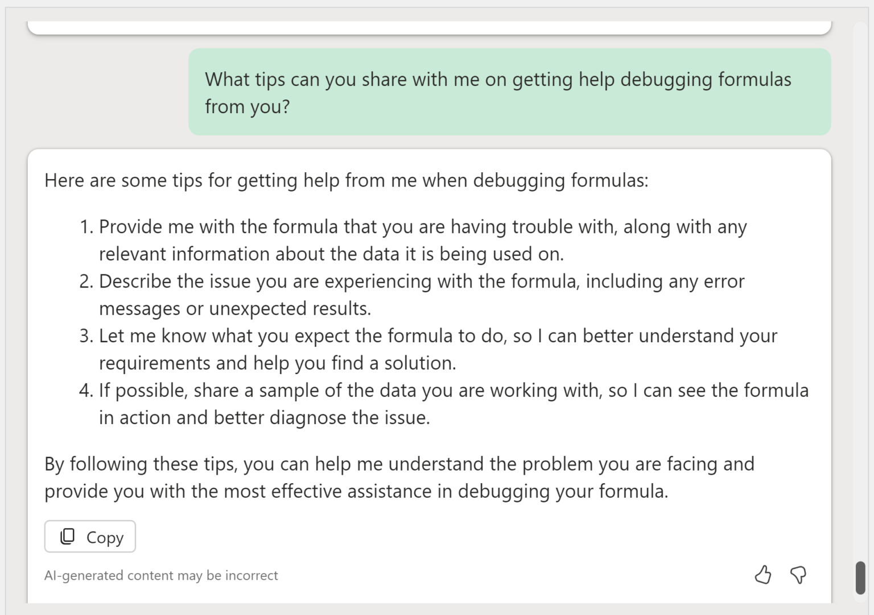Click the Copy button under the response
Image resolution: width=874 pixels, height=615 pixels.
[x=90, y=537]
